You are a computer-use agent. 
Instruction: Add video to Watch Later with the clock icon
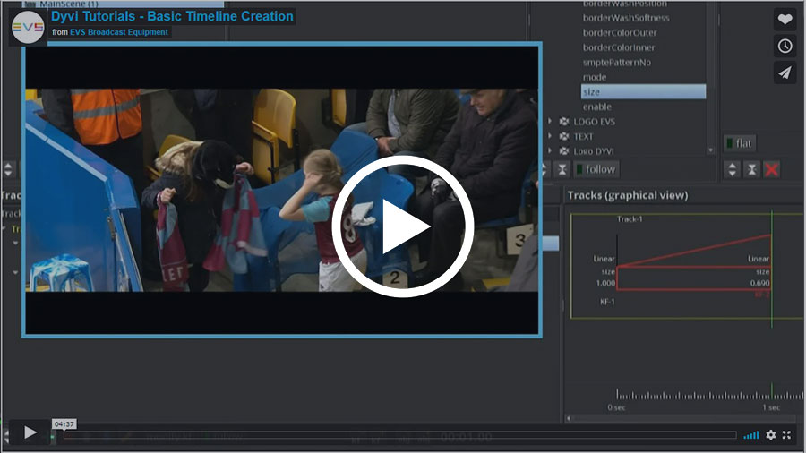[x=785, y=47]
